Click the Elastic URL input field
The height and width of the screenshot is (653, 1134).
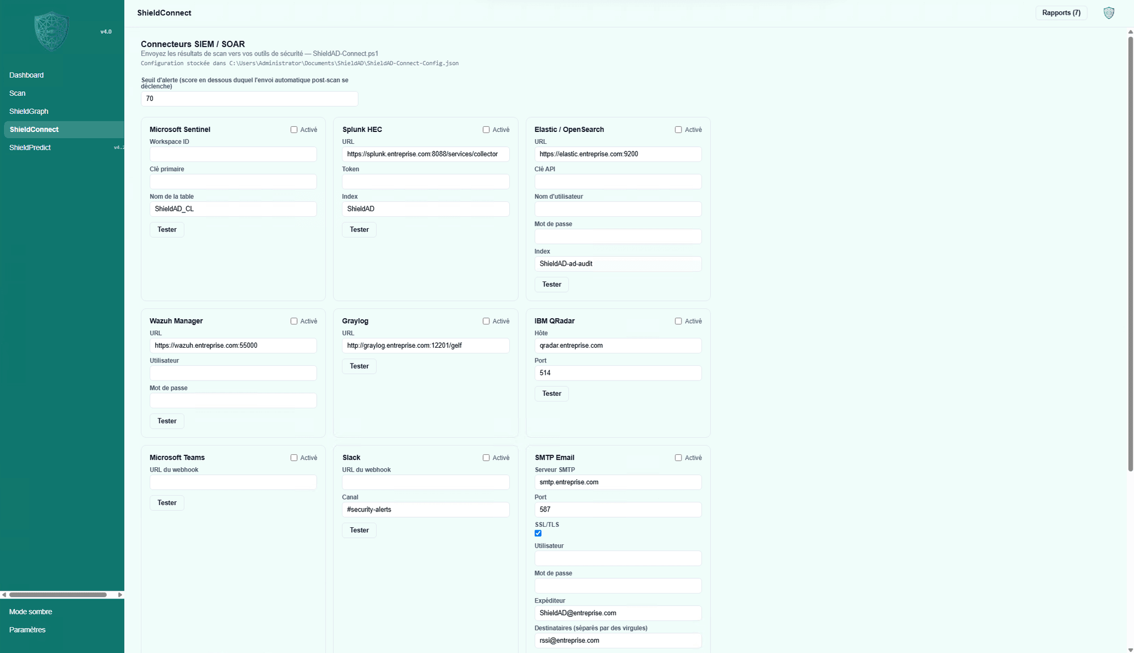click(618, 154)
